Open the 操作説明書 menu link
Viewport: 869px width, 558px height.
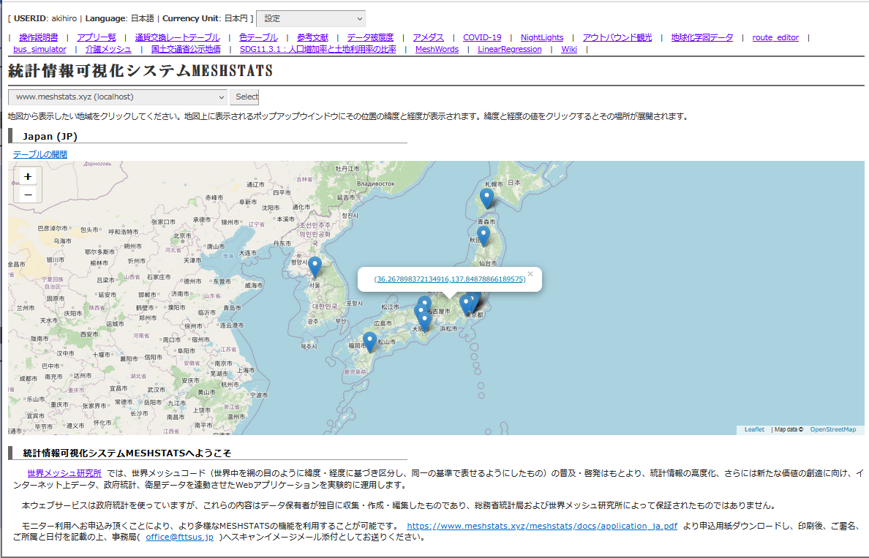point(38,37)
